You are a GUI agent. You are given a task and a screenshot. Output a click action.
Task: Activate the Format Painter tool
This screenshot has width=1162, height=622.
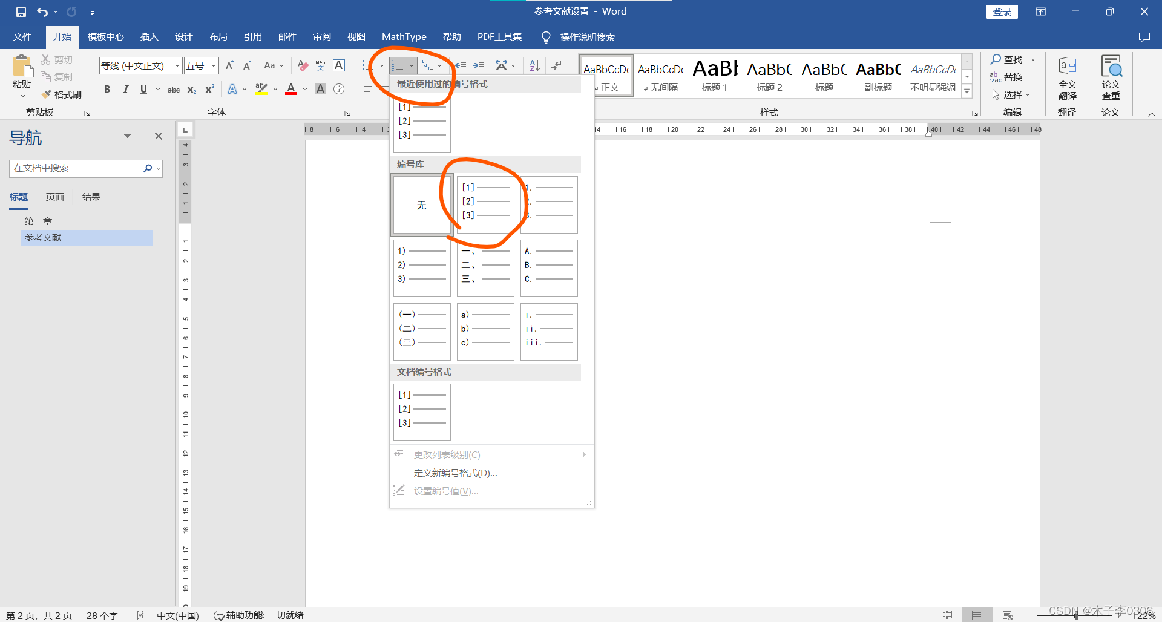point(62,94)
